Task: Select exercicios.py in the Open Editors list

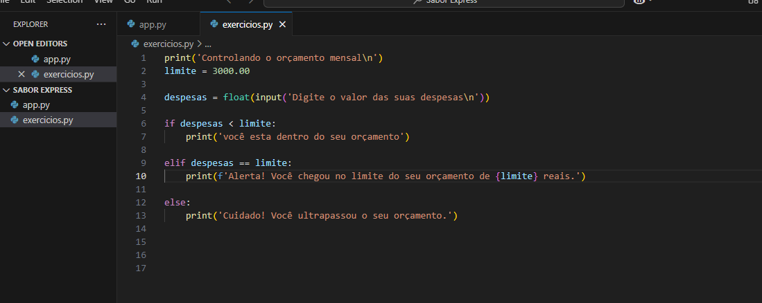Action: point(58,74)
